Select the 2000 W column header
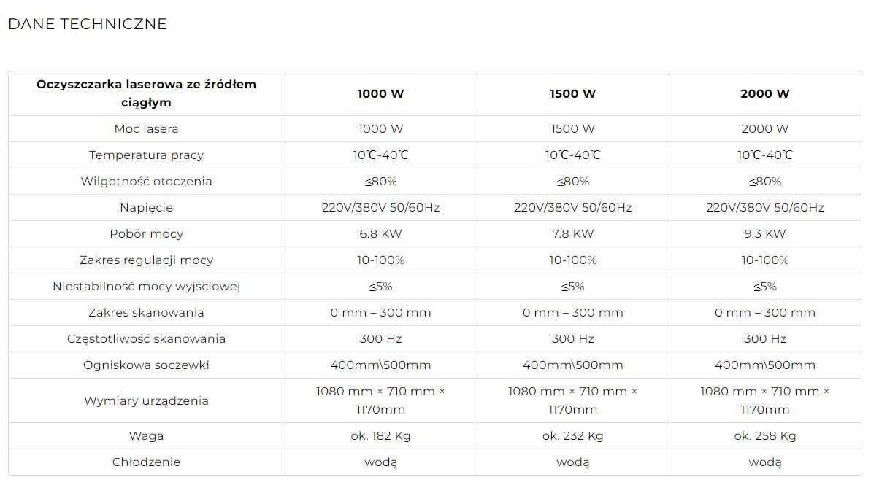Screen dimensions: 871x485 765,93
